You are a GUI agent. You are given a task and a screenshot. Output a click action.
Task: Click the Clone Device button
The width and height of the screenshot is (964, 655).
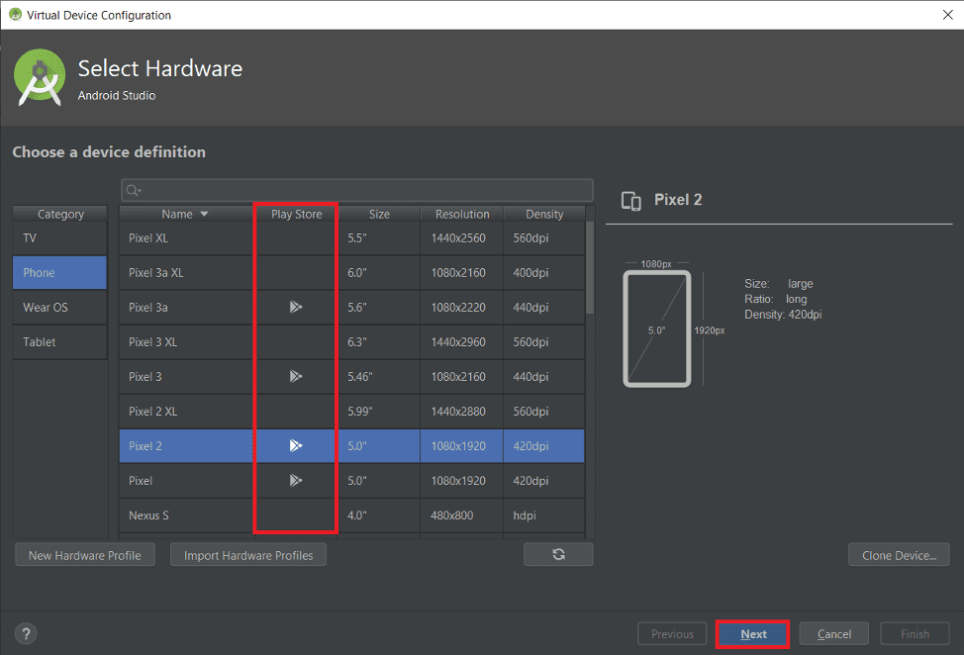pyautogui.click(x=898, y=554)
